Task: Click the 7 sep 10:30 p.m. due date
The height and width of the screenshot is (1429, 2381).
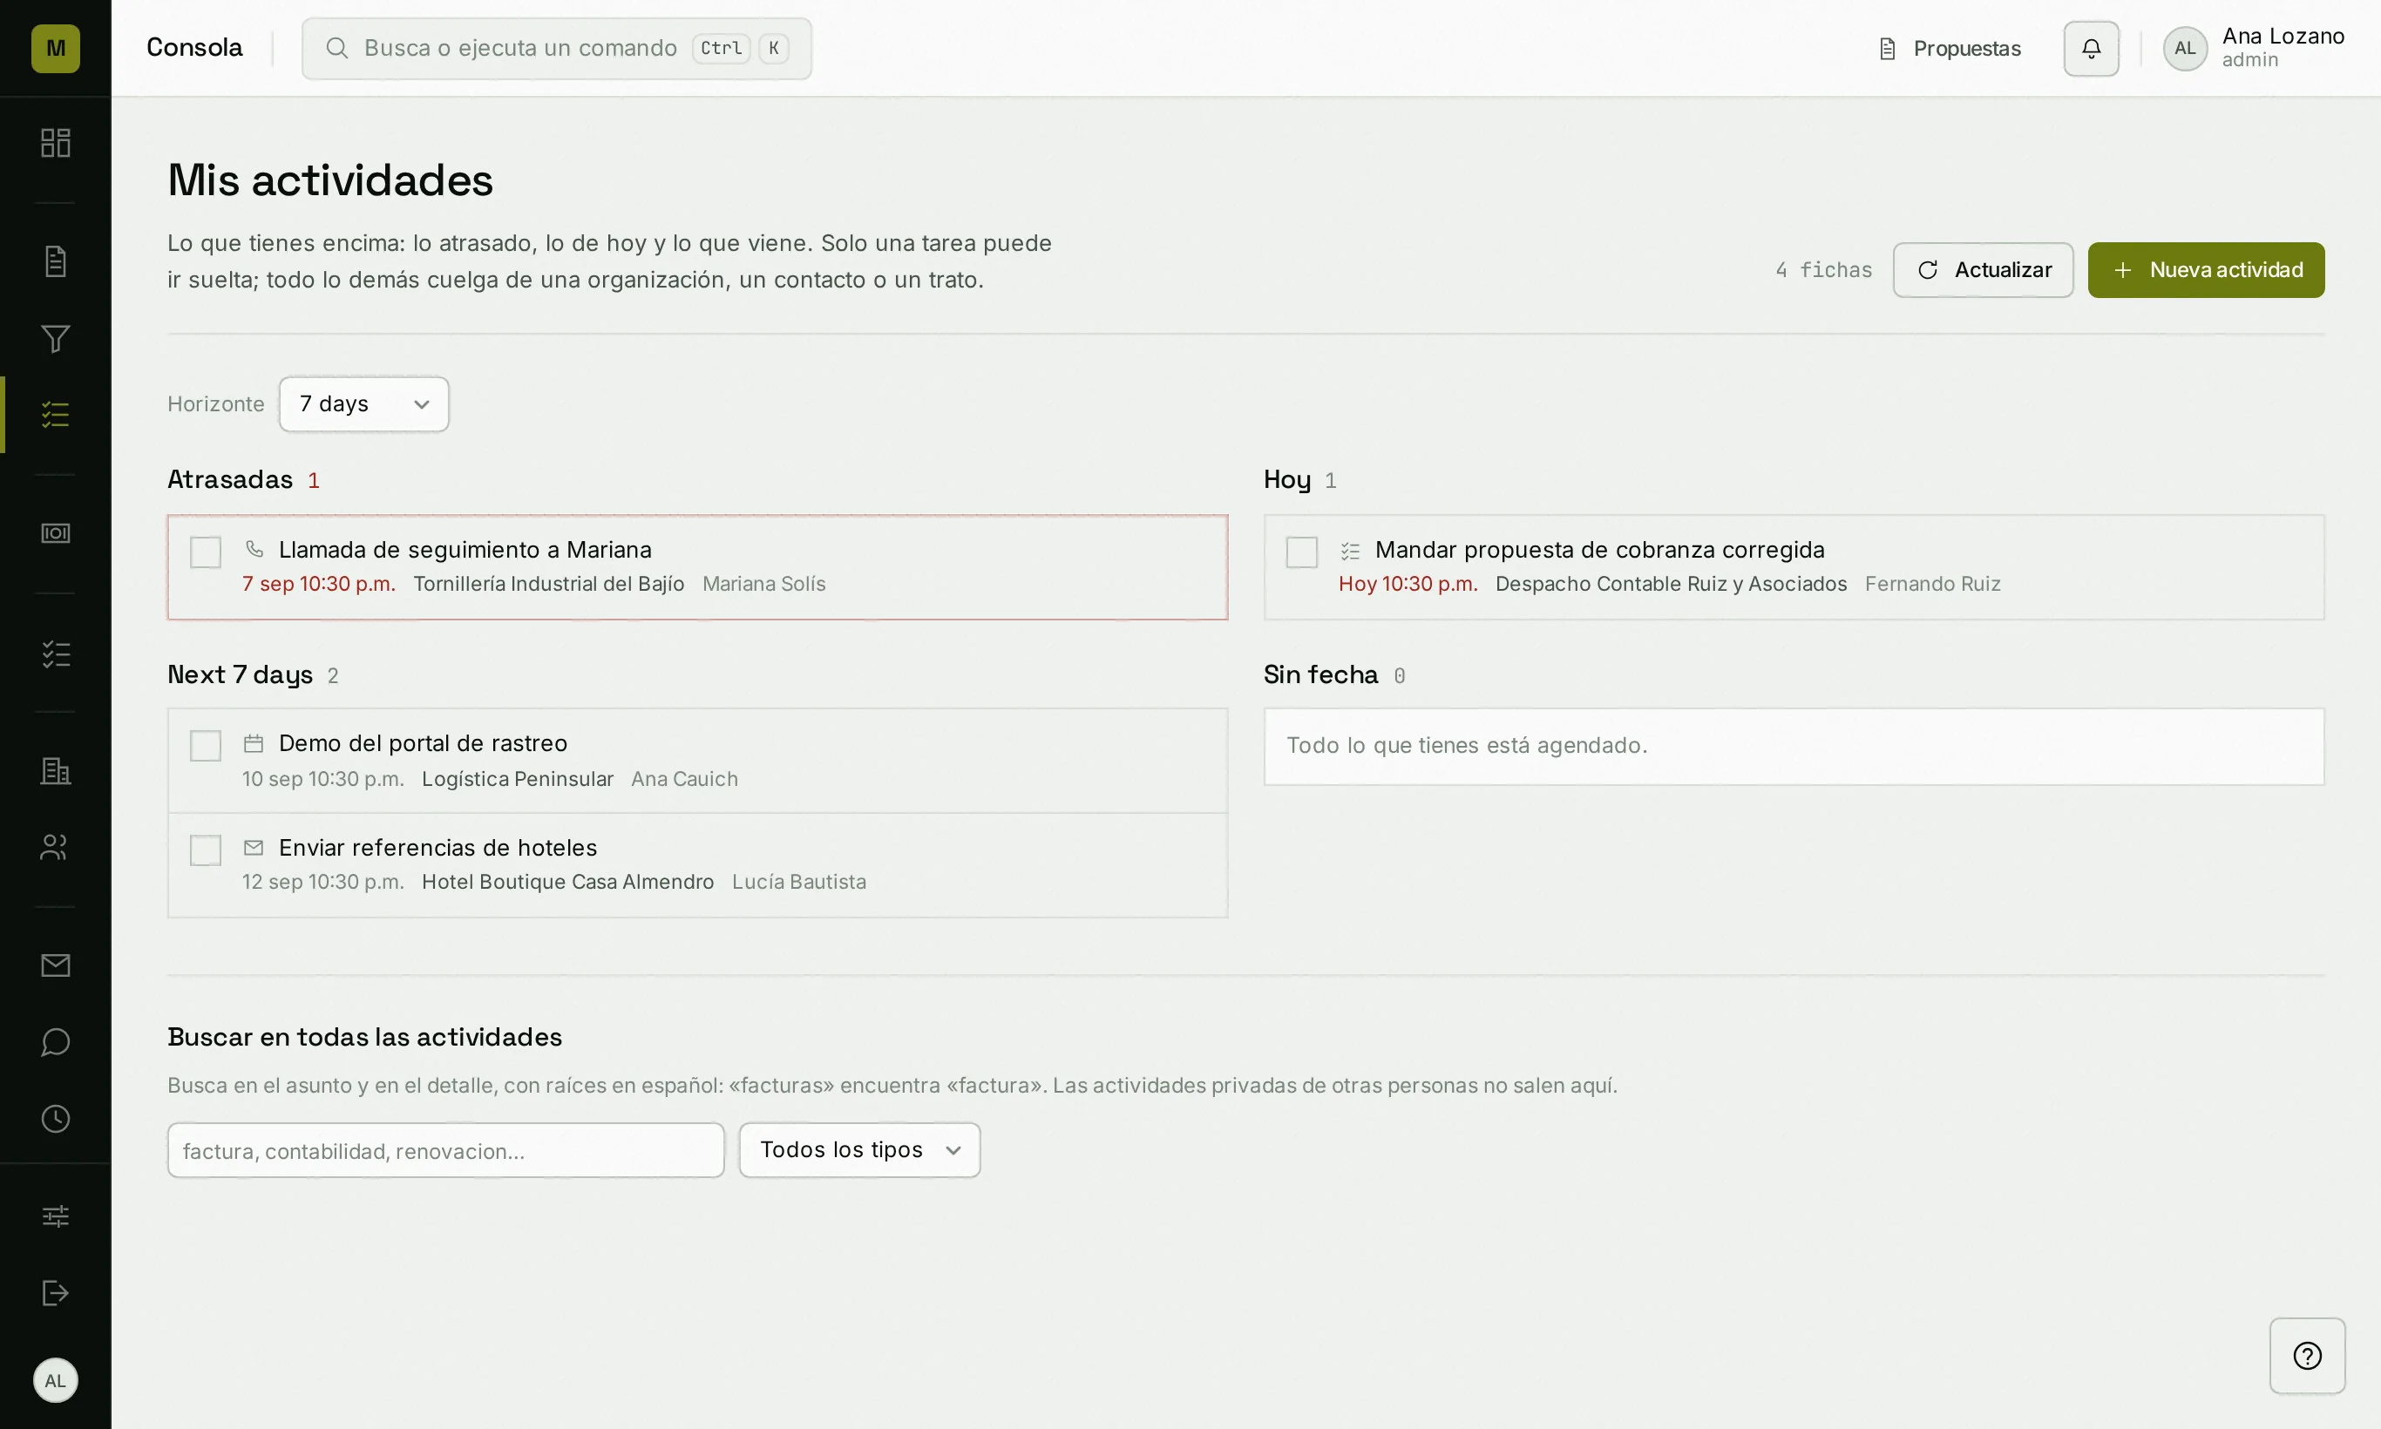Action: [319, 584]
